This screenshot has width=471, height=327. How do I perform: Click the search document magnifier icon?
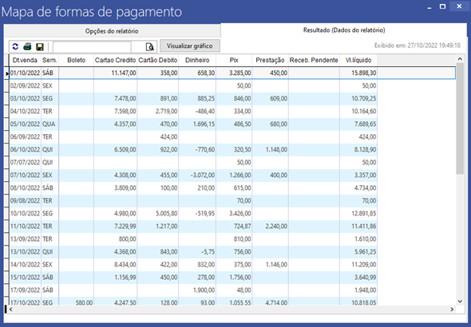pyautogui.click(x=149, y=47)
